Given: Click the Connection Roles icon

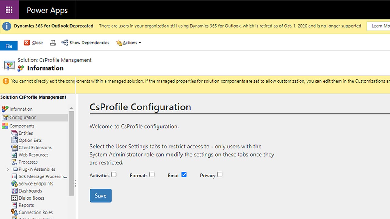Looking at the screenshot, I should coord(14,213).
